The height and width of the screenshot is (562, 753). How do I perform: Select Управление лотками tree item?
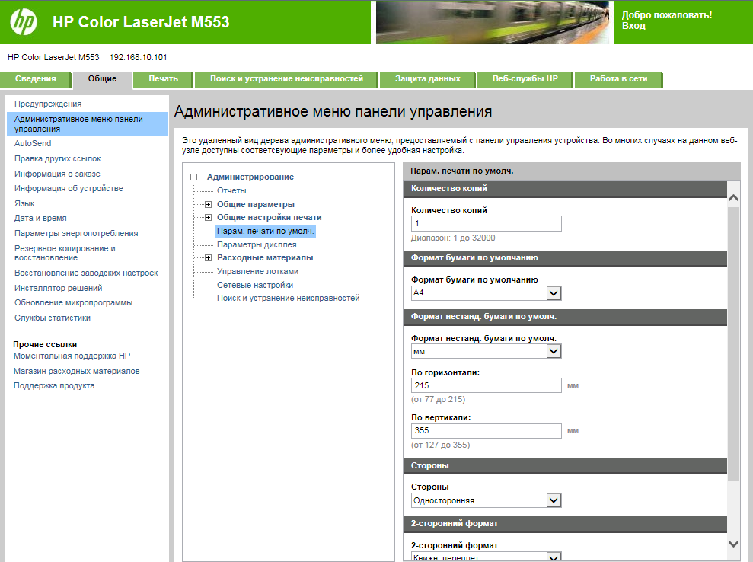(257, 271)
